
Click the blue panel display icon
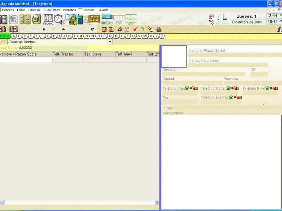click(x=107, y=17)
